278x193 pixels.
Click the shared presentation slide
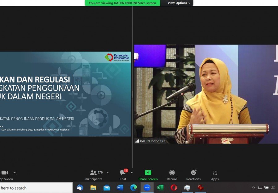click(x=65, y=94)
